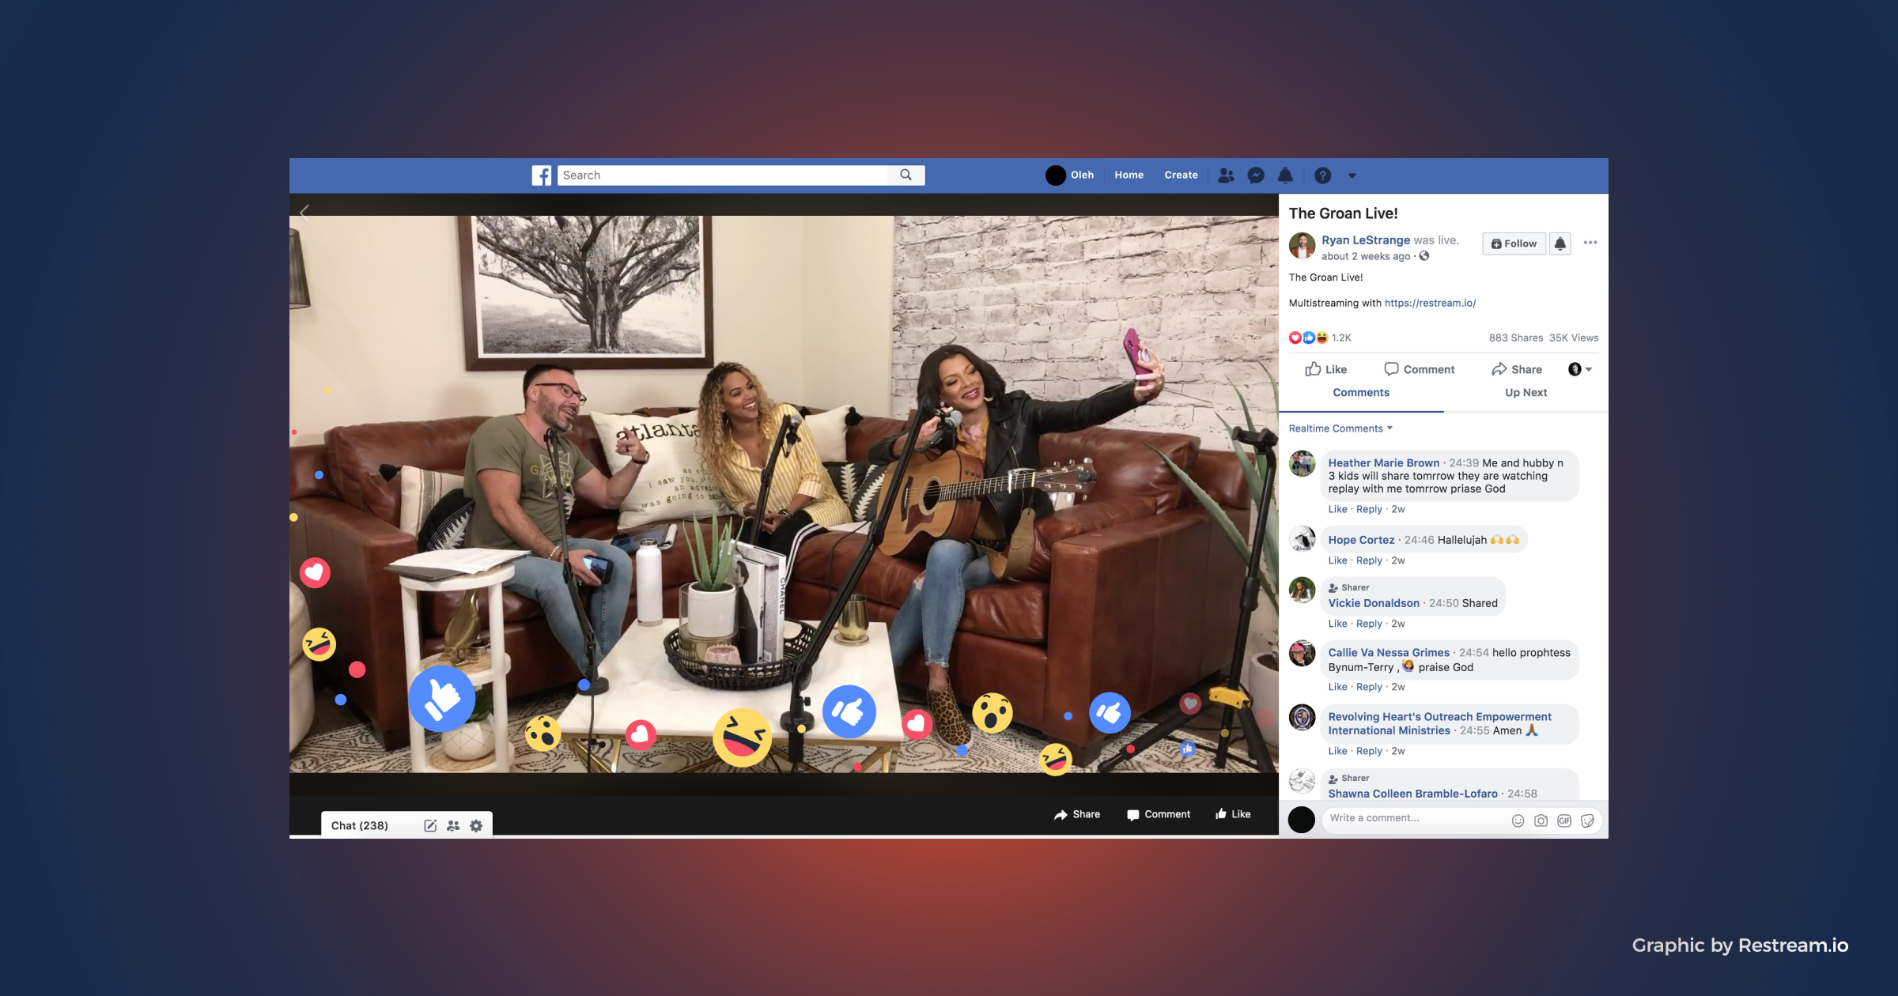This screenshot has width=1898, height=996.
Task: Open the Revolving Heart's Outreach Empowerment page
Action: [x=1439, y=723]
